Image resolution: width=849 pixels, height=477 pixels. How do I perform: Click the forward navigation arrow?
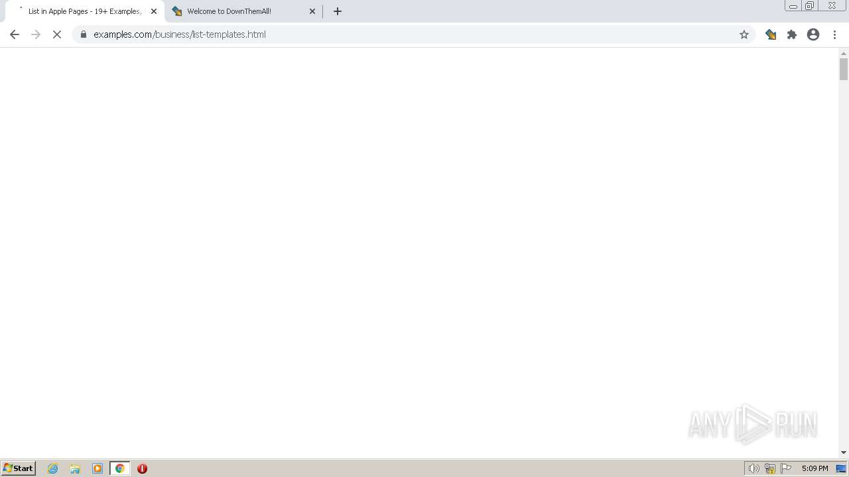(36, 34)
